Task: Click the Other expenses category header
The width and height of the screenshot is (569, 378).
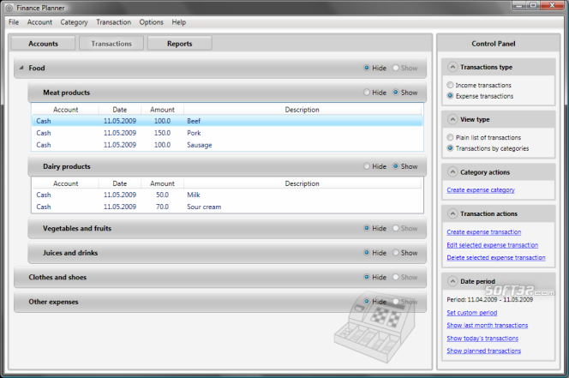Action: [x=220, y=302]
